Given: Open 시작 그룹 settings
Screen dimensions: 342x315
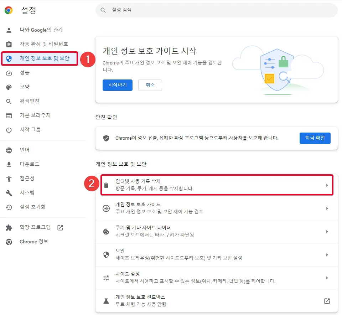Looking at the screenshot, I should pyautogui.click(x=30, y=130).
